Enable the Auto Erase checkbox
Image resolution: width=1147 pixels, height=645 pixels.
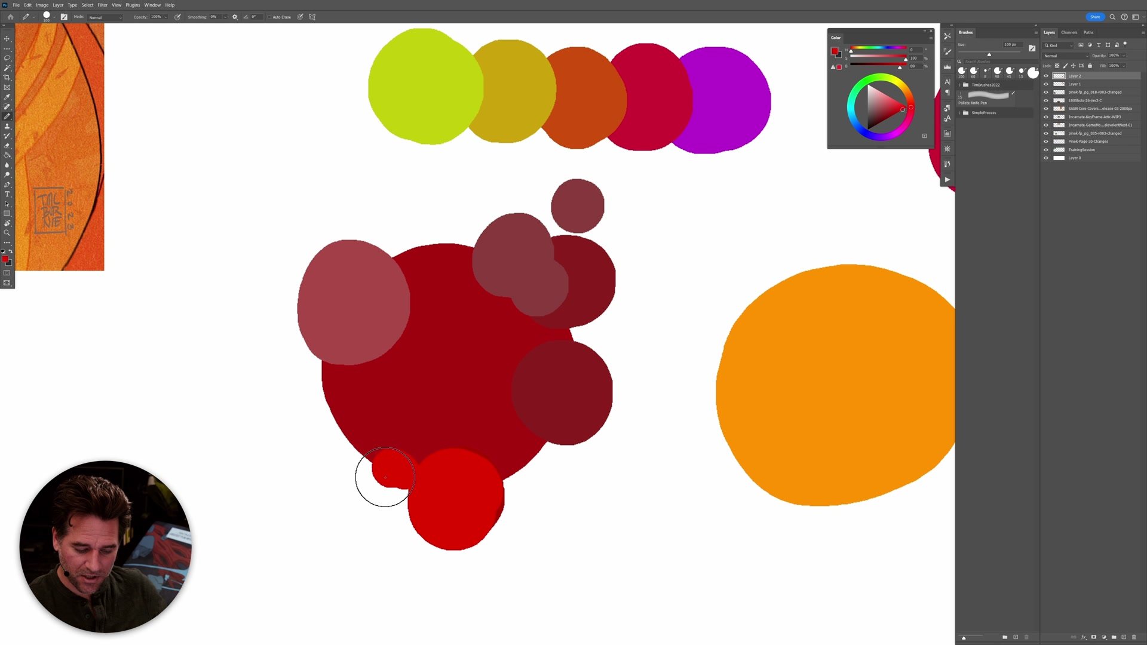(269, 17)
